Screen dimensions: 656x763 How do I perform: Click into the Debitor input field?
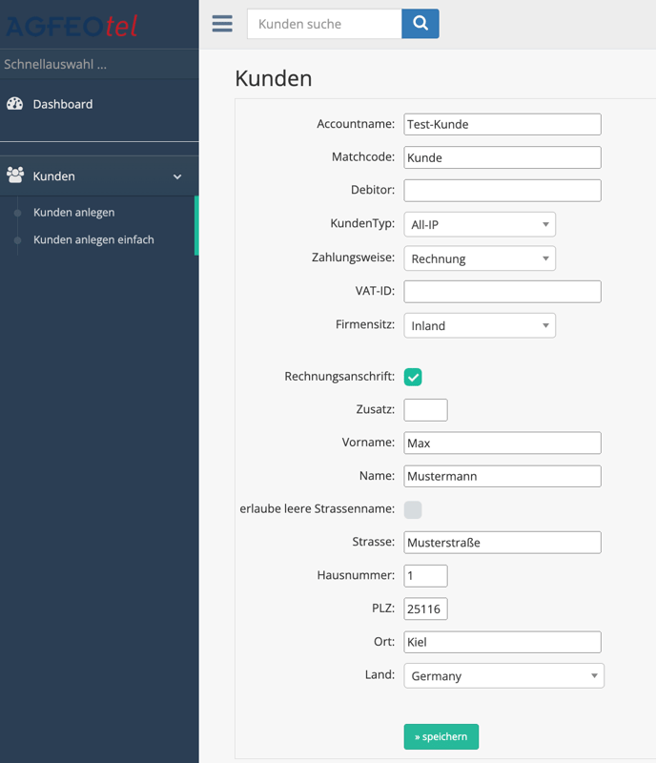[502, 191]
